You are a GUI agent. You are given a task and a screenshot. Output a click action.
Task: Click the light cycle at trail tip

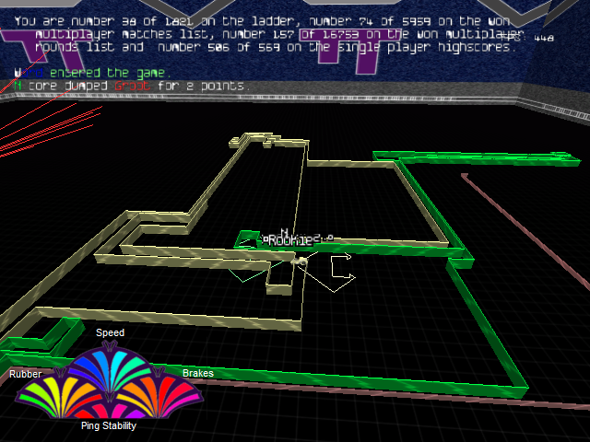[x=301, y=262]
